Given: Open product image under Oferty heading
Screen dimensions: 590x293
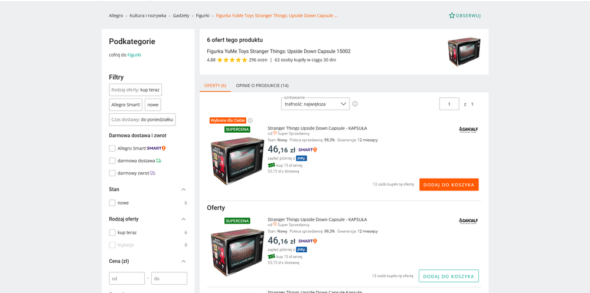Looking at the screenshot, I should click(x=237, y=253).
